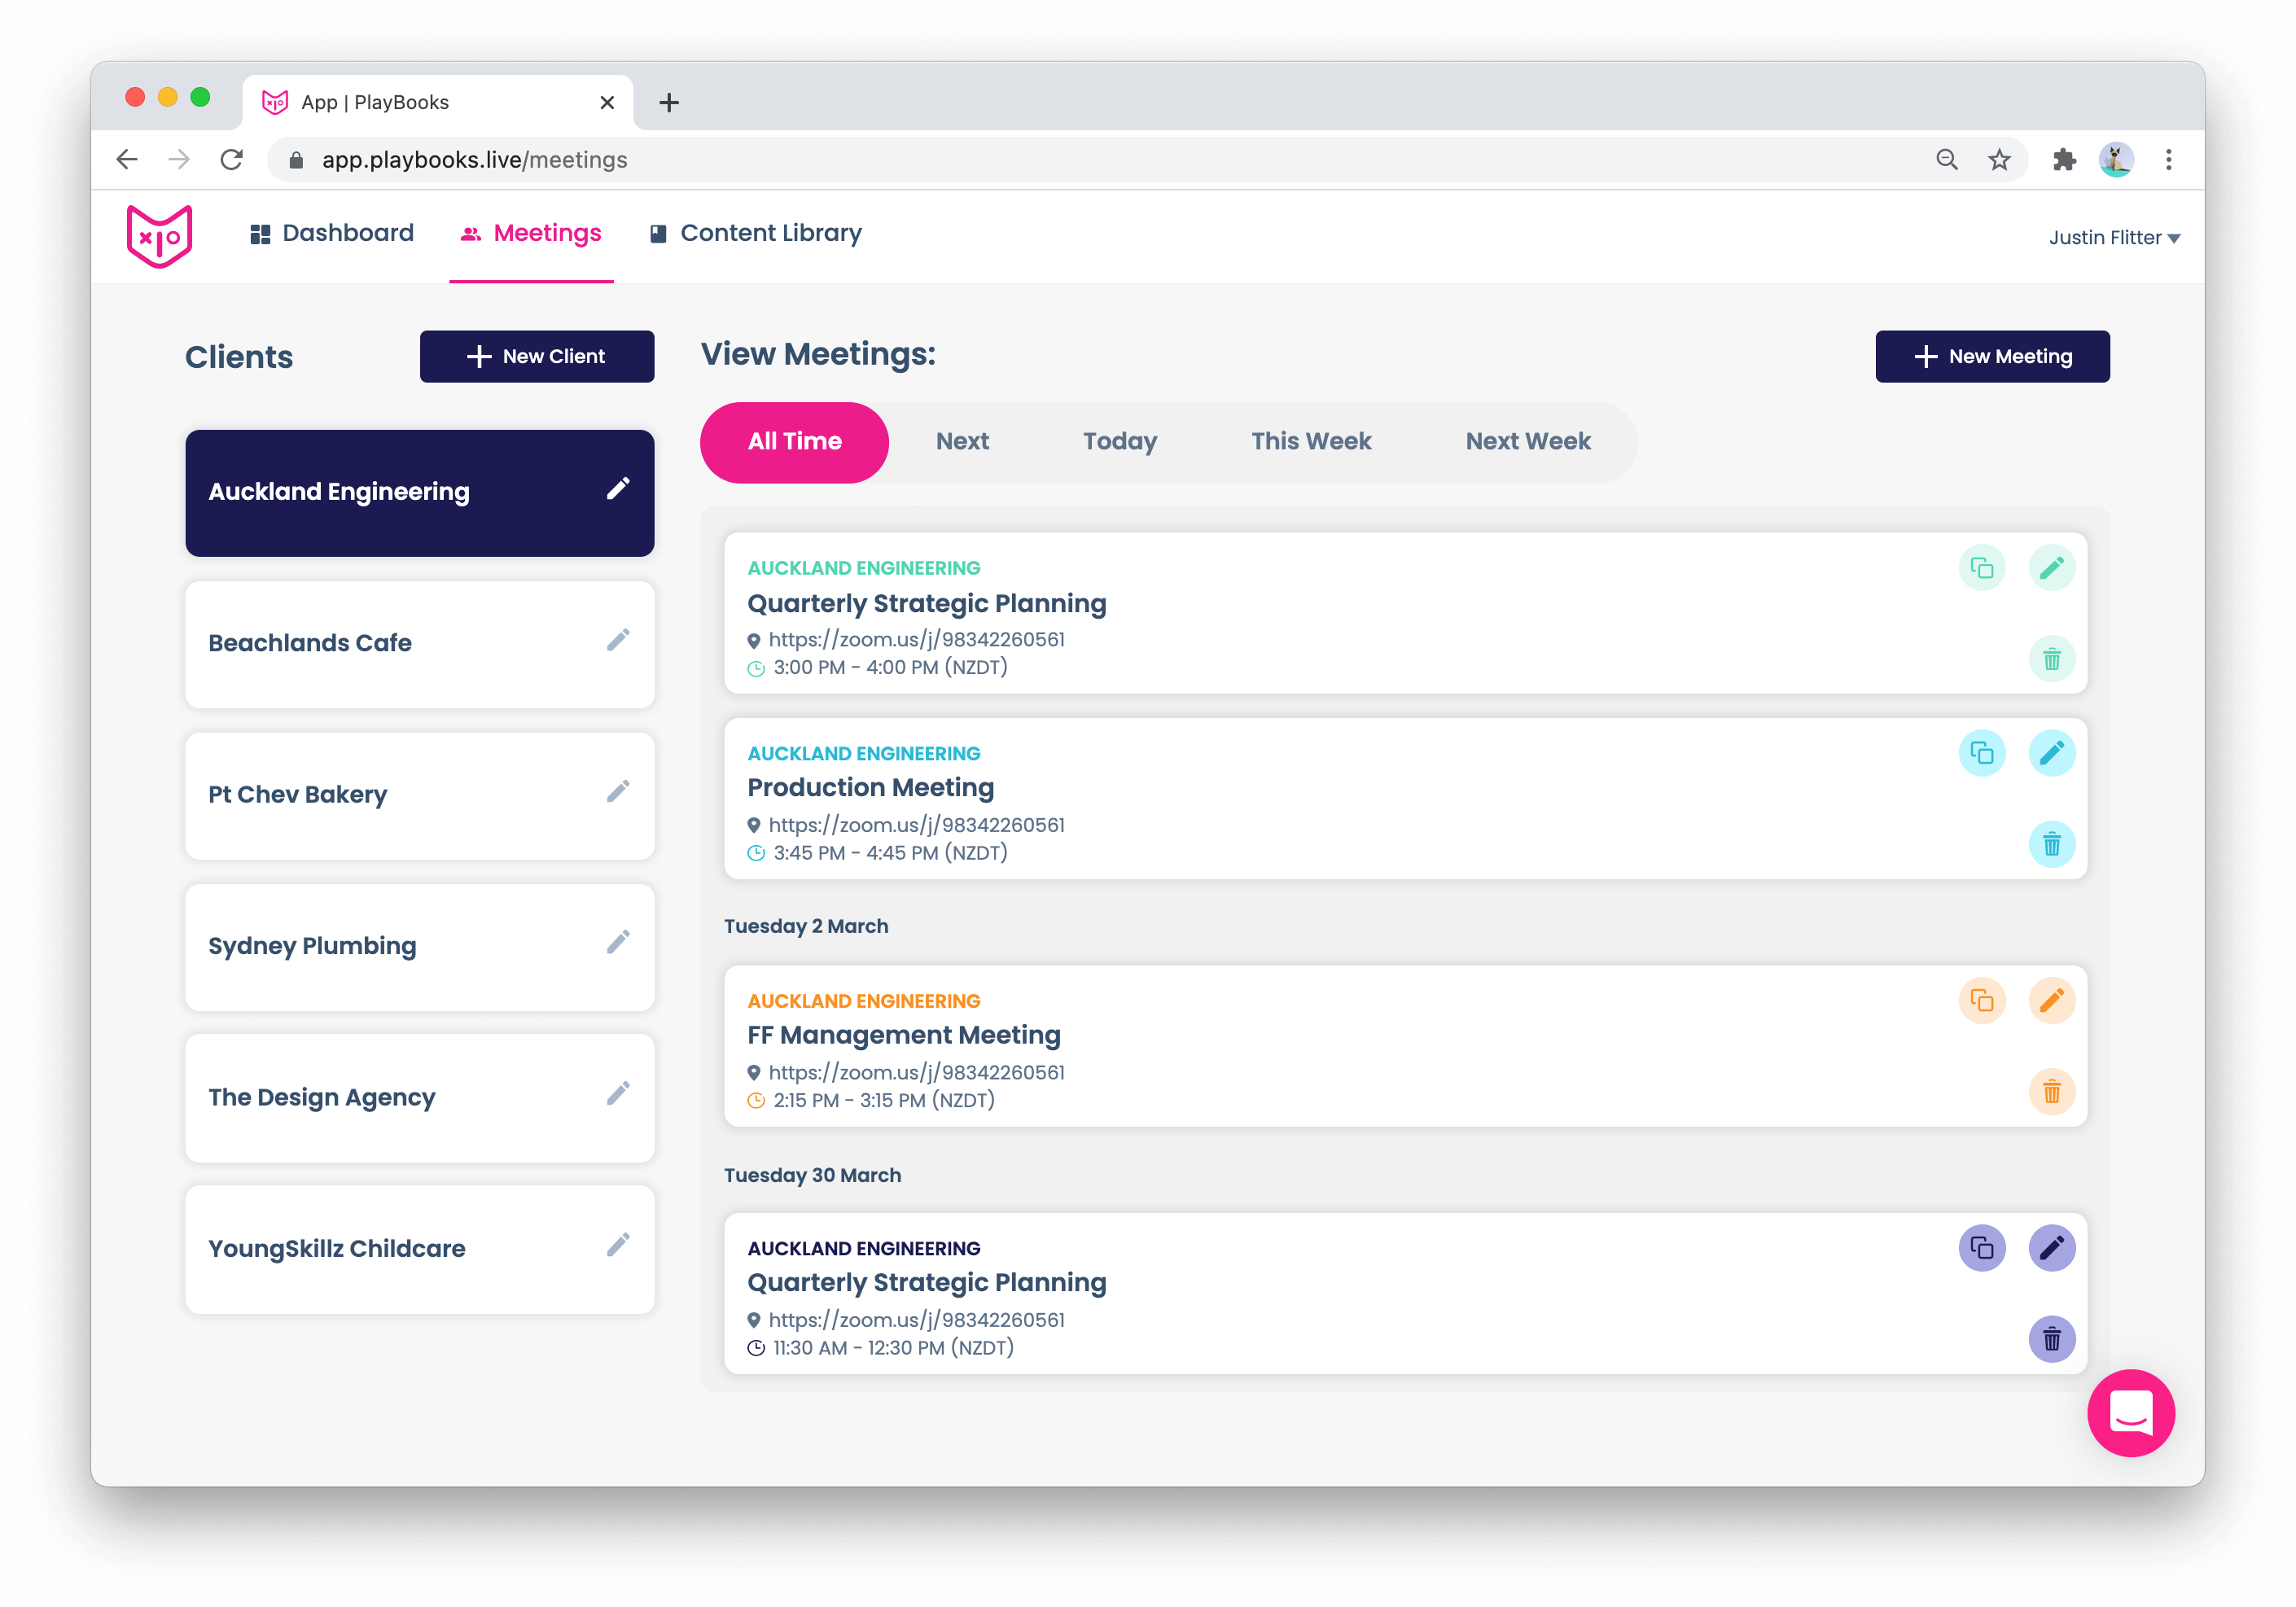Open the Content Library tab
The image size is (2296, 1607).
(x=755, y=234)
